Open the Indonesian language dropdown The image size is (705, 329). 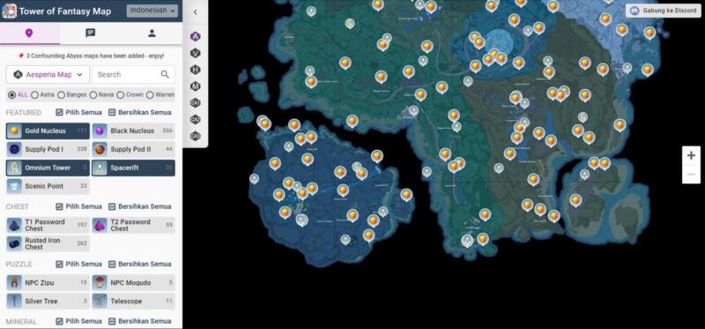coord(152,11)
